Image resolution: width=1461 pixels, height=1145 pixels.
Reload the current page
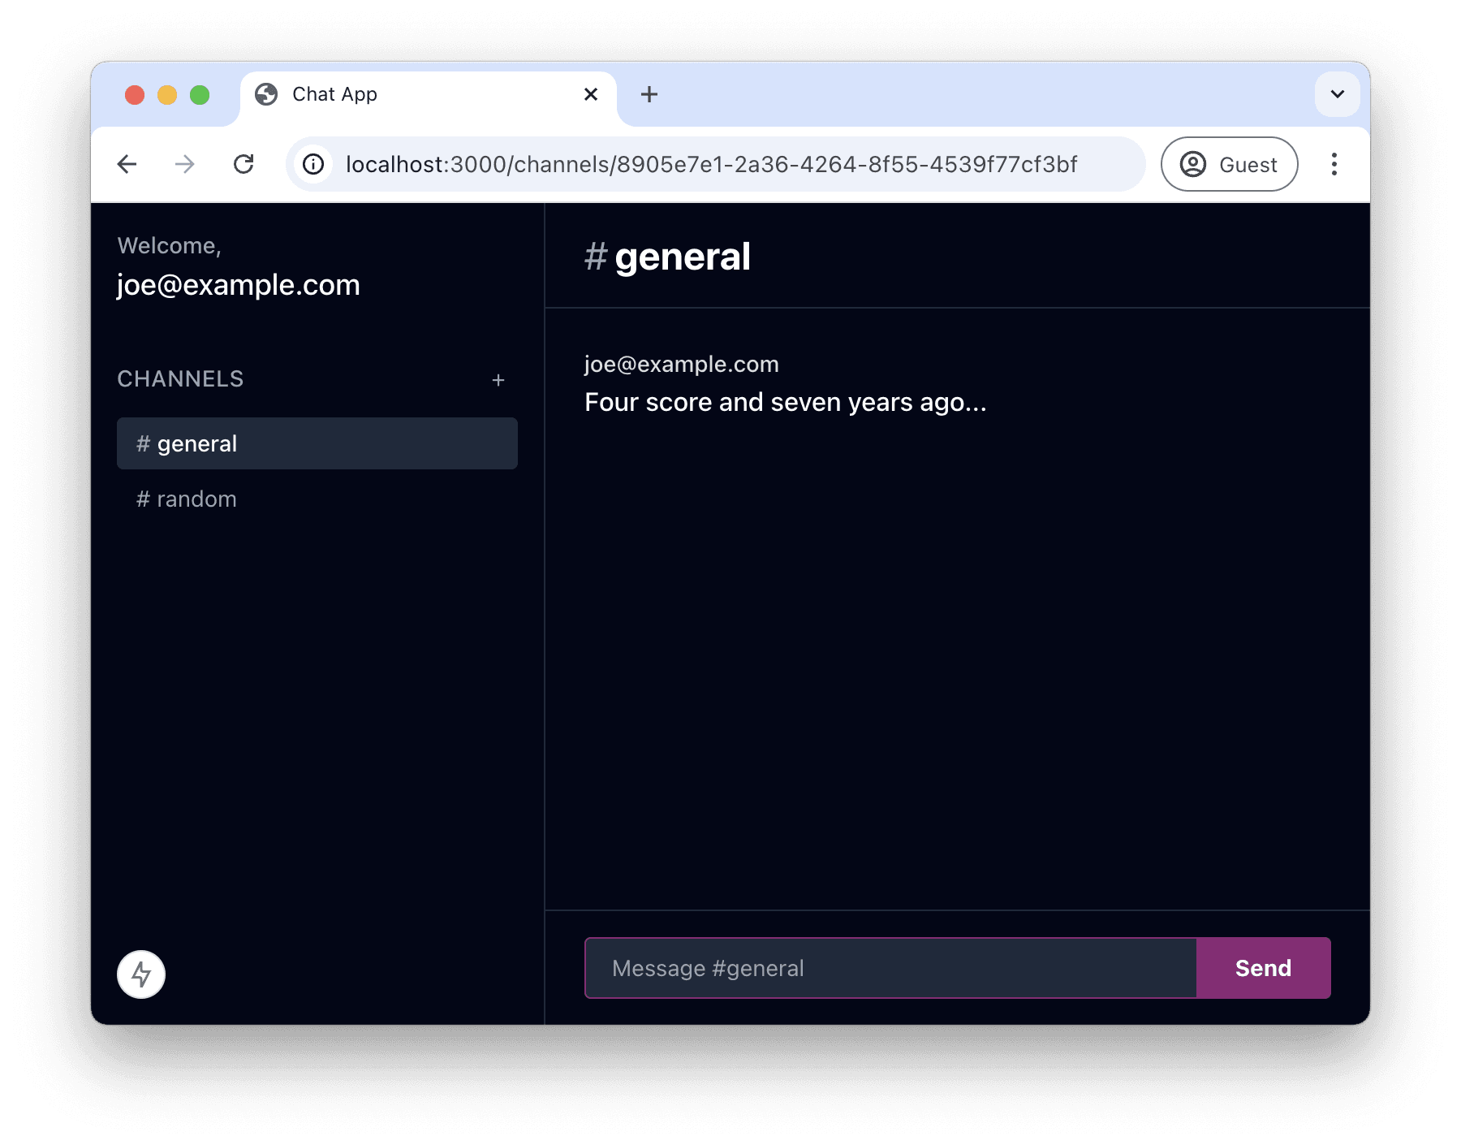[243, 165]
